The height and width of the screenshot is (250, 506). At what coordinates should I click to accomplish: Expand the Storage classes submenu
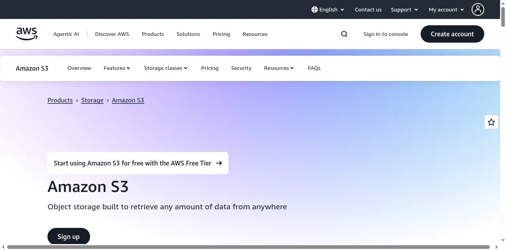(166, 68)
